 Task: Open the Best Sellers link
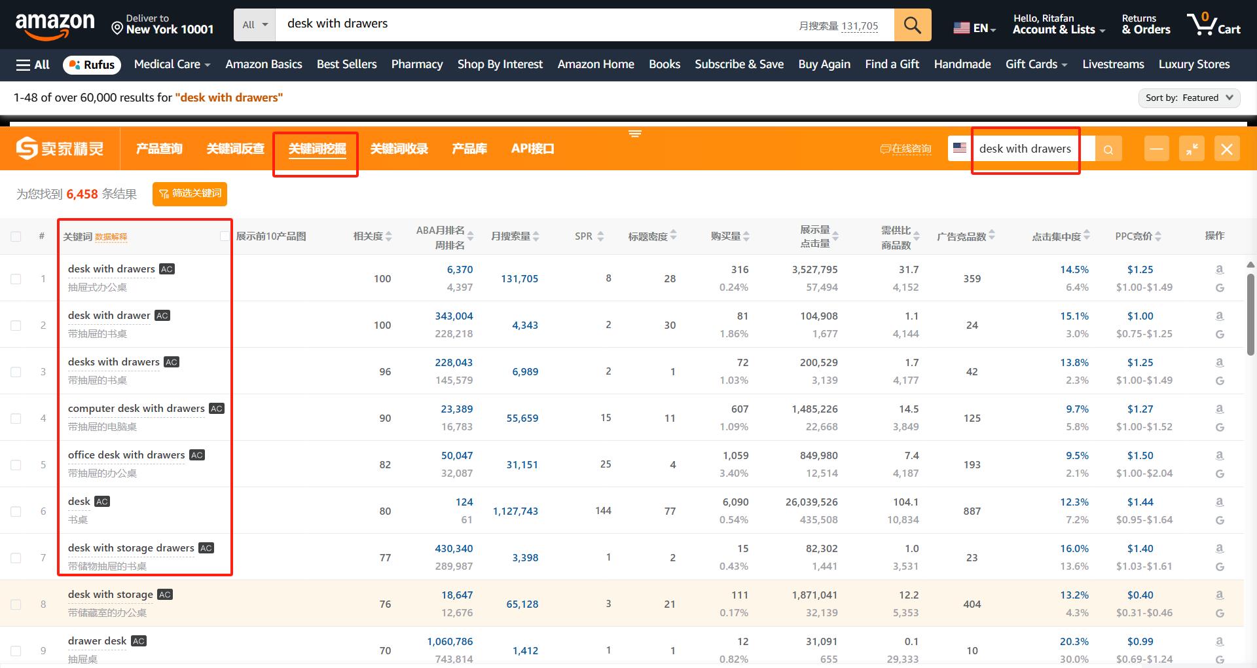click(346, 64)
